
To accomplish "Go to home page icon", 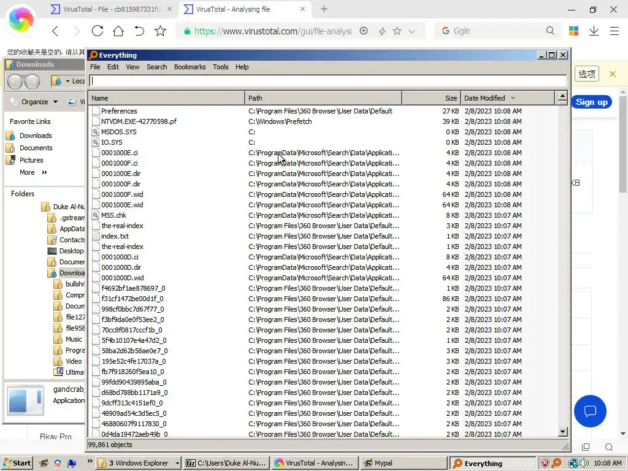I will (x=118, y=31).
